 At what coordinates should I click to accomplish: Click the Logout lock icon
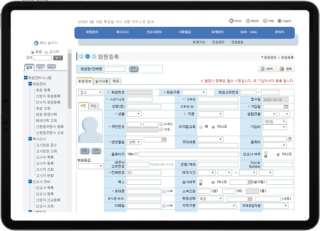pos(280,21)
